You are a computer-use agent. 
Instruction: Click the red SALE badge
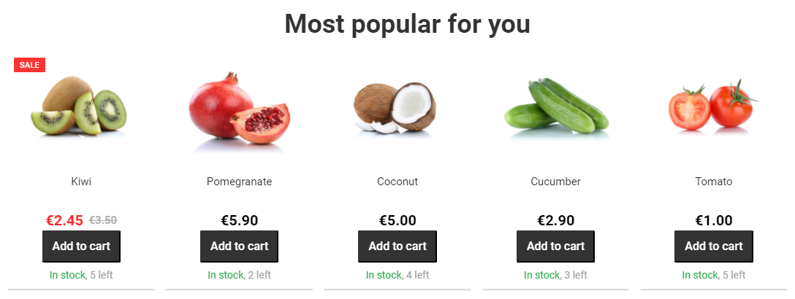[30, 65]
